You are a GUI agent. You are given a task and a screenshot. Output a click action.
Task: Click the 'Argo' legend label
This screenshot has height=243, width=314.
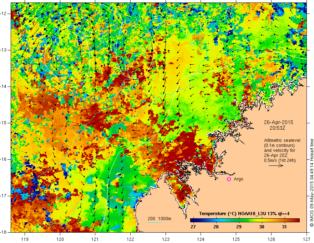[x=238, y=179]
